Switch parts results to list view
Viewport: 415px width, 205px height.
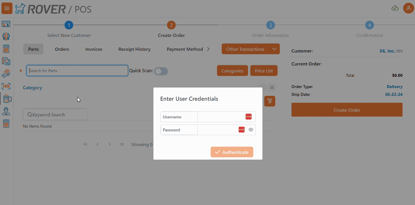[x=272, y=87]
